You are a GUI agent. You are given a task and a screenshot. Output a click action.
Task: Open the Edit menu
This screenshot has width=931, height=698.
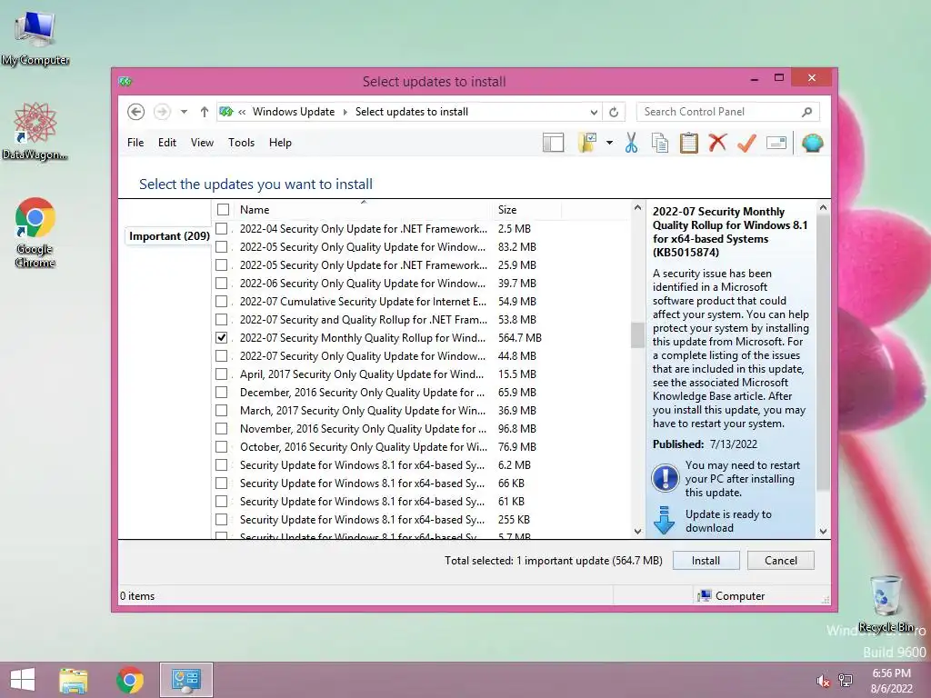point(167,143)
